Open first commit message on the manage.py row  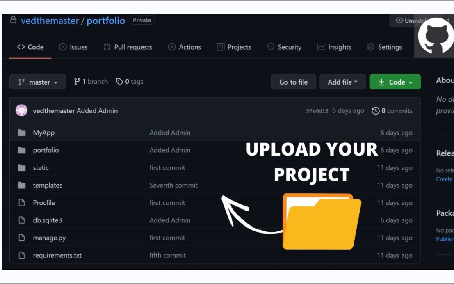pos(167,238)
